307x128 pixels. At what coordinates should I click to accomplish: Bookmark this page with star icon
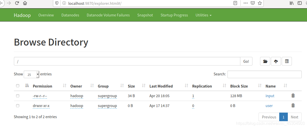(x=260, y=3)
